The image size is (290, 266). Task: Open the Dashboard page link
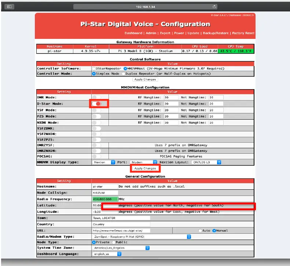point(133,33)
